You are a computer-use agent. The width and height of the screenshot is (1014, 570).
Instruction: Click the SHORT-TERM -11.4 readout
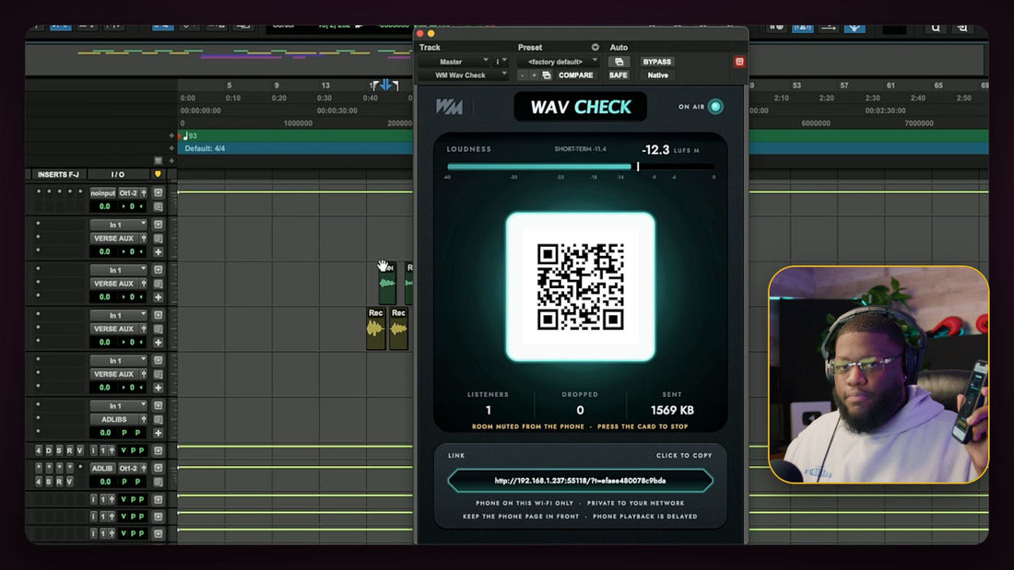pyautogui.click(x=580, y=149)
